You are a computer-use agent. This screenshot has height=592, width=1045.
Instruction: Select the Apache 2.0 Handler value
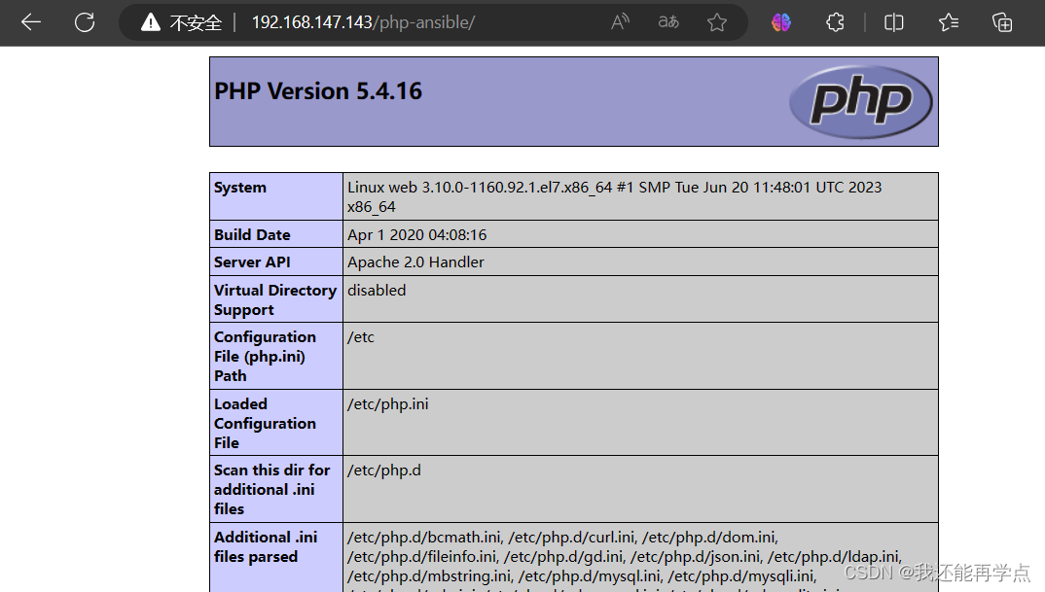coord(415,262)
